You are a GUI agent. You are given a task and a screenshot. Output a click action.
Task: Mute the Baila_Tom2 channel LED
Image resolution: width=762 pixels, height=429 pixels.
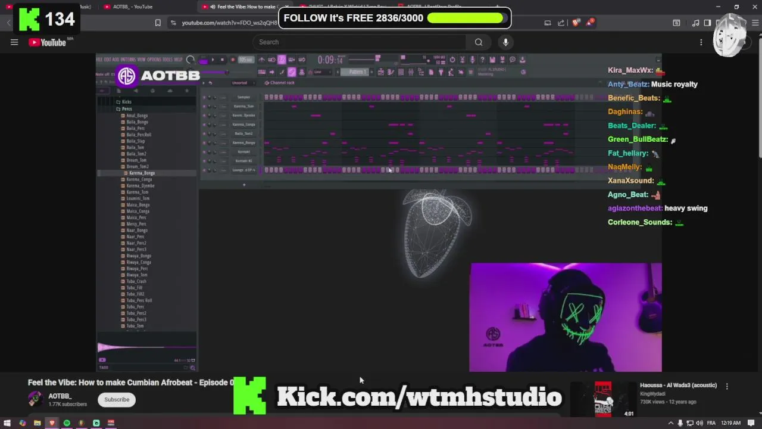(x=204, y=133)
